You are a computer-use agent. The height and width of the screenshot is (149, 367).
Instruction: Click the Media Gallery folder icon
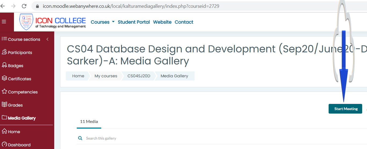4,118
